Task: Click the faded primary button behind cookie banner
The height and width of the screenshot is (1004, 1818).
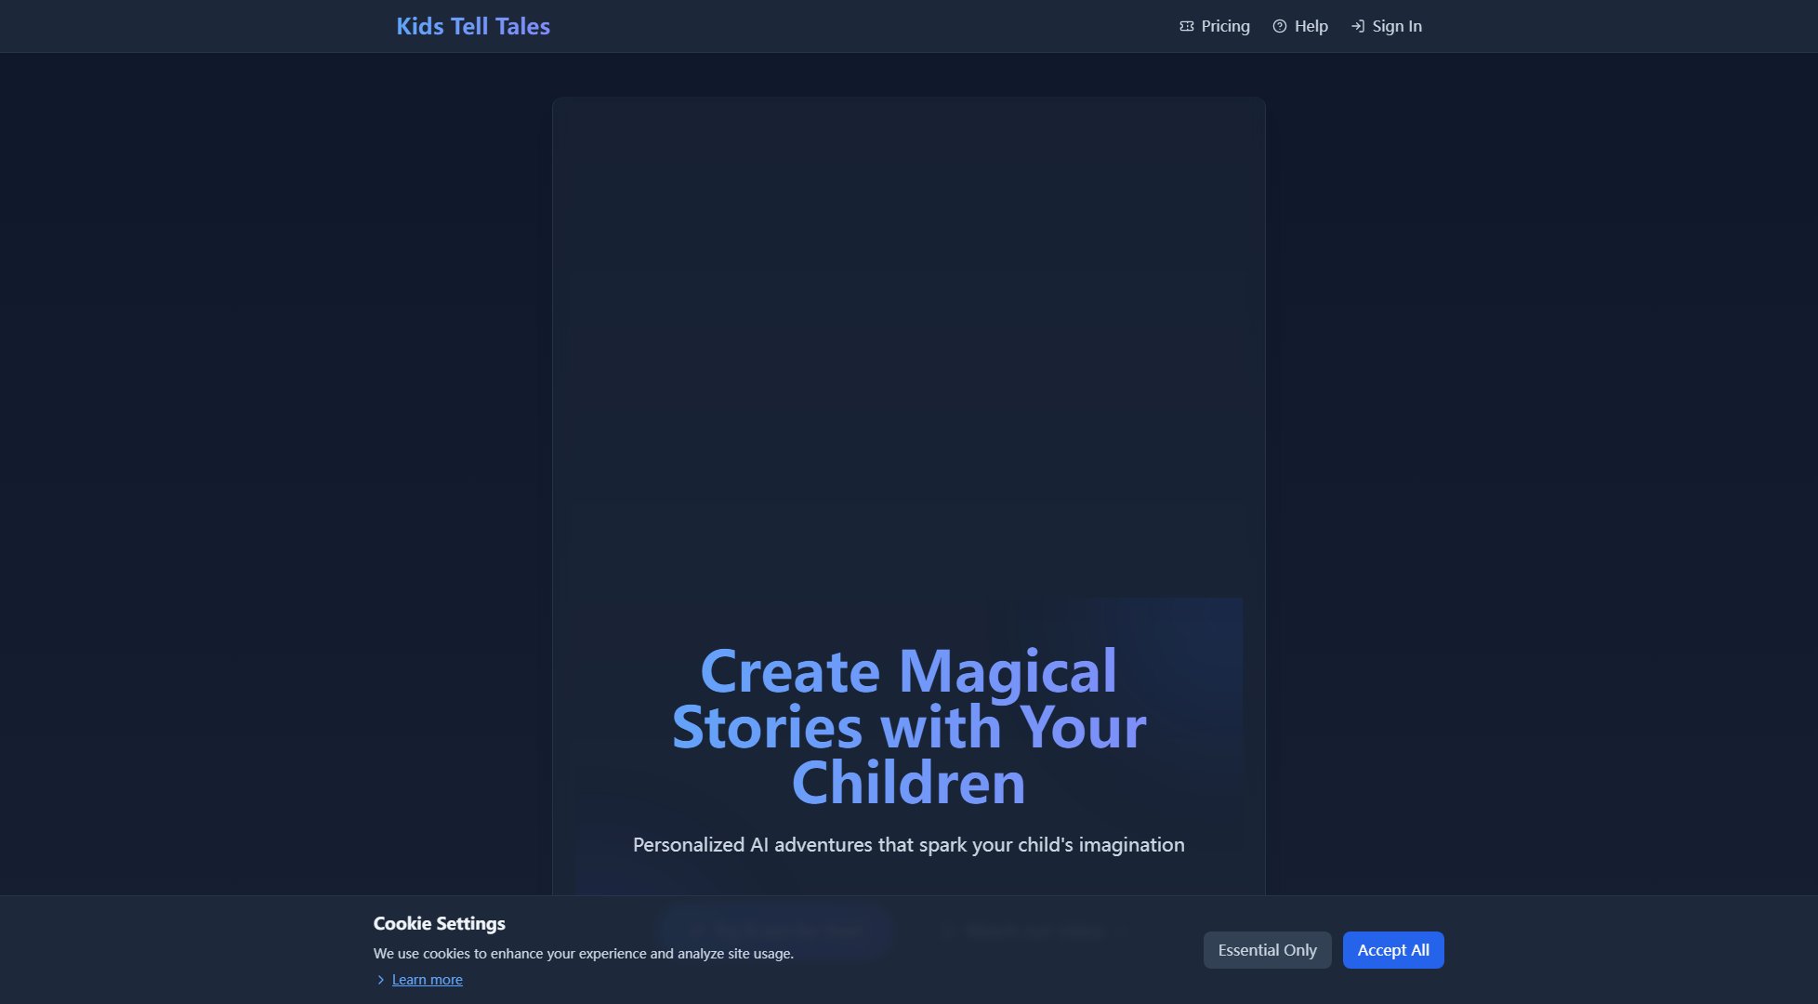Action: 774,931
